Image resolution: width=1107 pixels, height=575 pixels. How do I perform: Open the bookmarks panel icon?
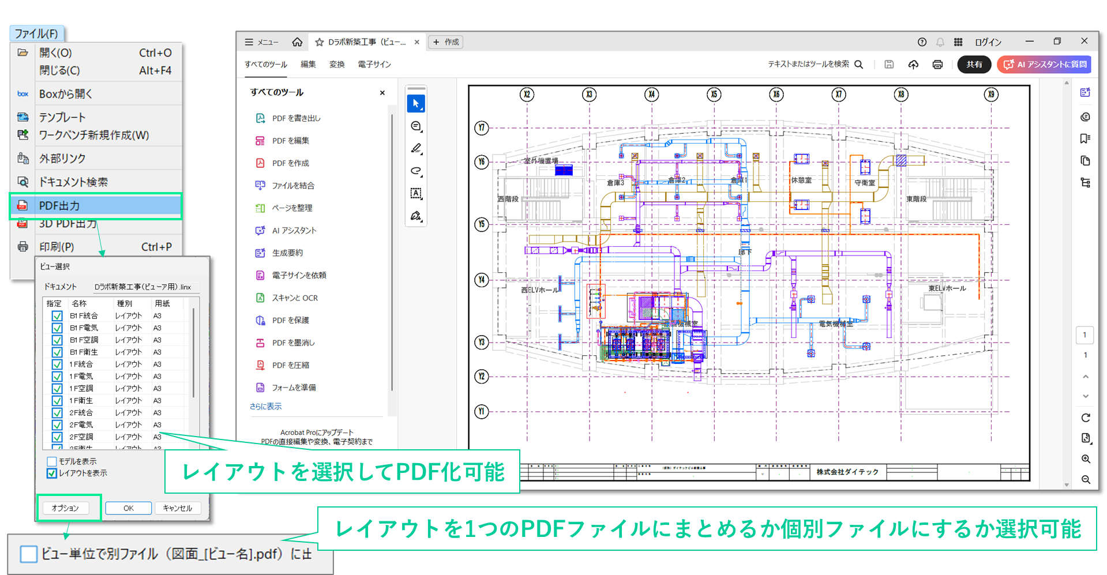pos(1085,138)
